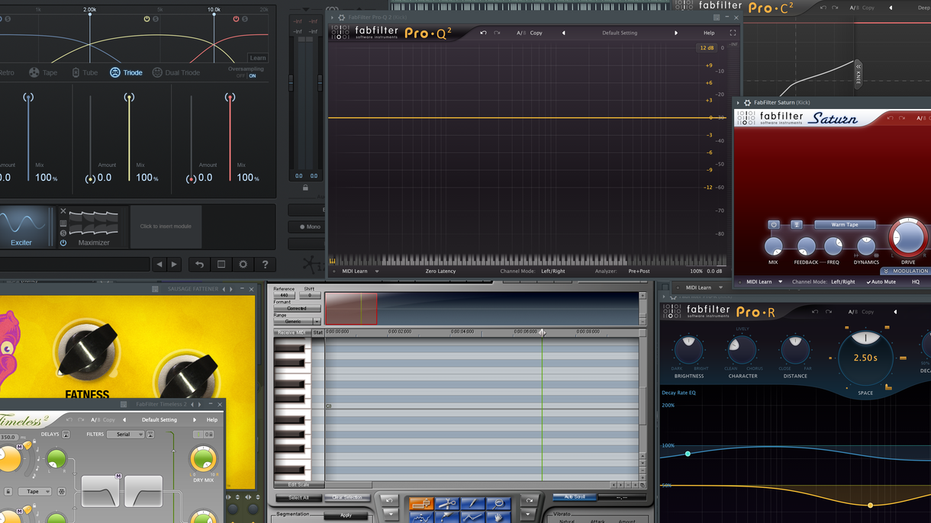Toggle the Mono button
931x523 pixels.
point(307,226)
